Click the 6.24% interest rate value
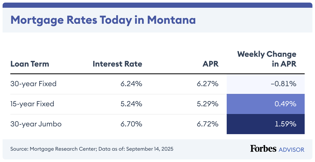This screenshot has width=315, height=162. 131,84
